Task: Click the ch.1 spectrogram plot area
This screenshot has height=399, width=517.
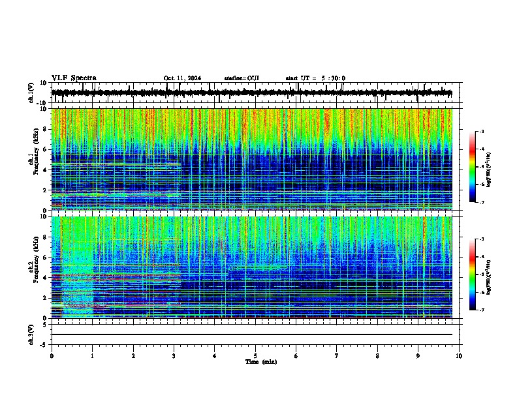Action: (x=252, y=159)
